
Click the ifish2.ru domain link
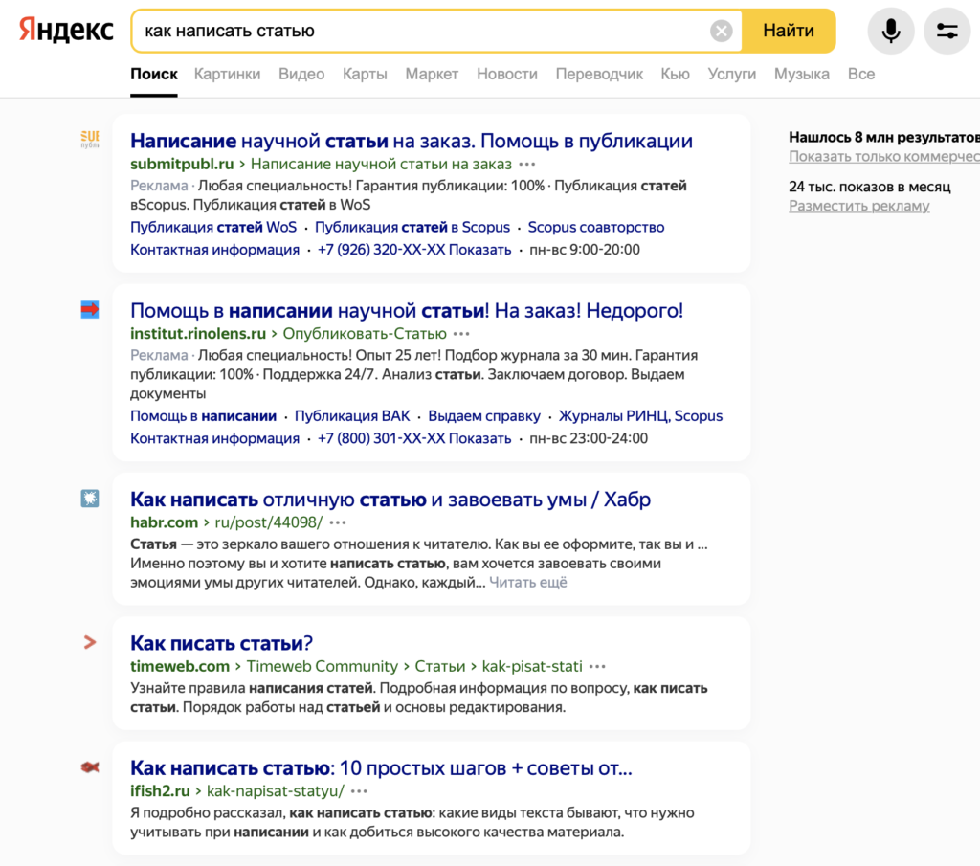tap(160, 791)
